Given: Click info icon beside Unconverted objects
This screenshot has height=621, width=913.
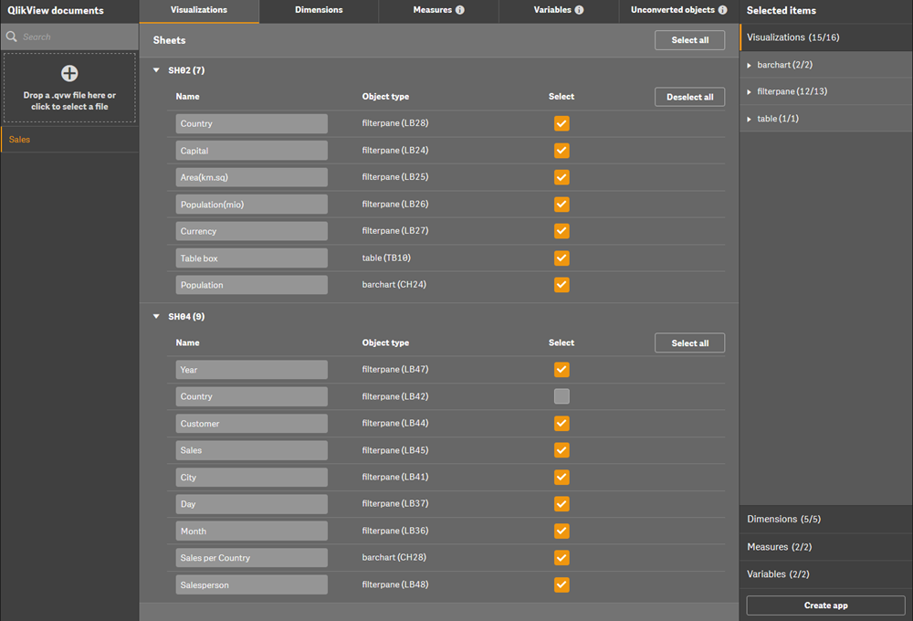Looking at the screenshot, I should point(723,10).
